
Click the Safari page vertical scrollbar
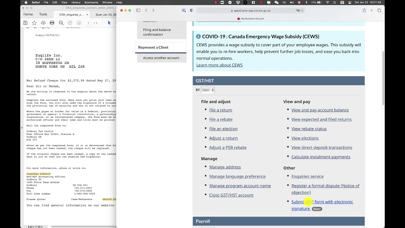pyautogui.click(x=383, y=78)
